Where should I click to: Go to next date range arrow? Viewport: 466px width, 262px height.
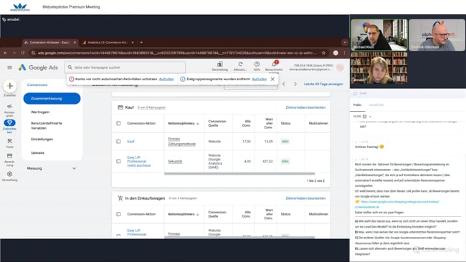pyautogui.click(x=295, y=84)
